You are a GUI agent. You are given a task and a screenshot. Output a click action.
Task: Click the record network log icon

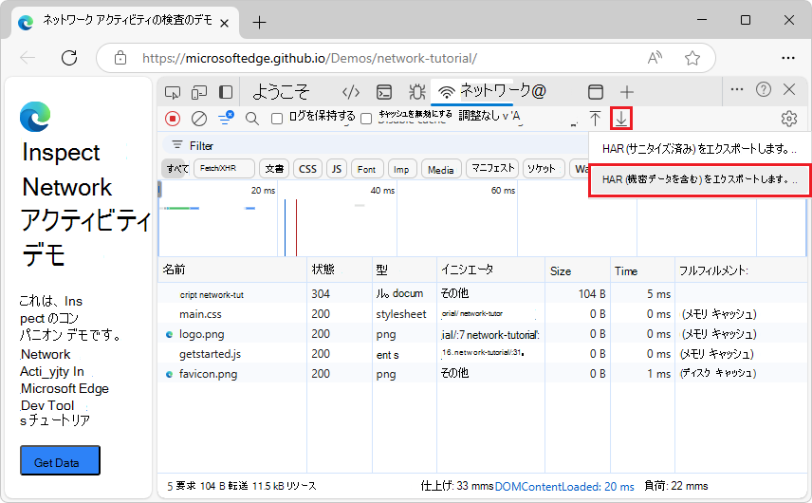(x=173, y=119)
